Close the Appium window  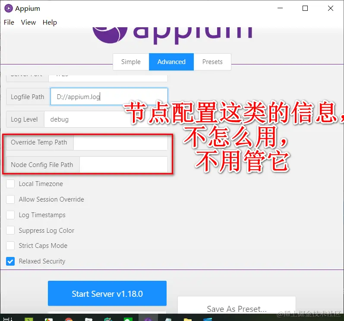click(x=330, y=8)
